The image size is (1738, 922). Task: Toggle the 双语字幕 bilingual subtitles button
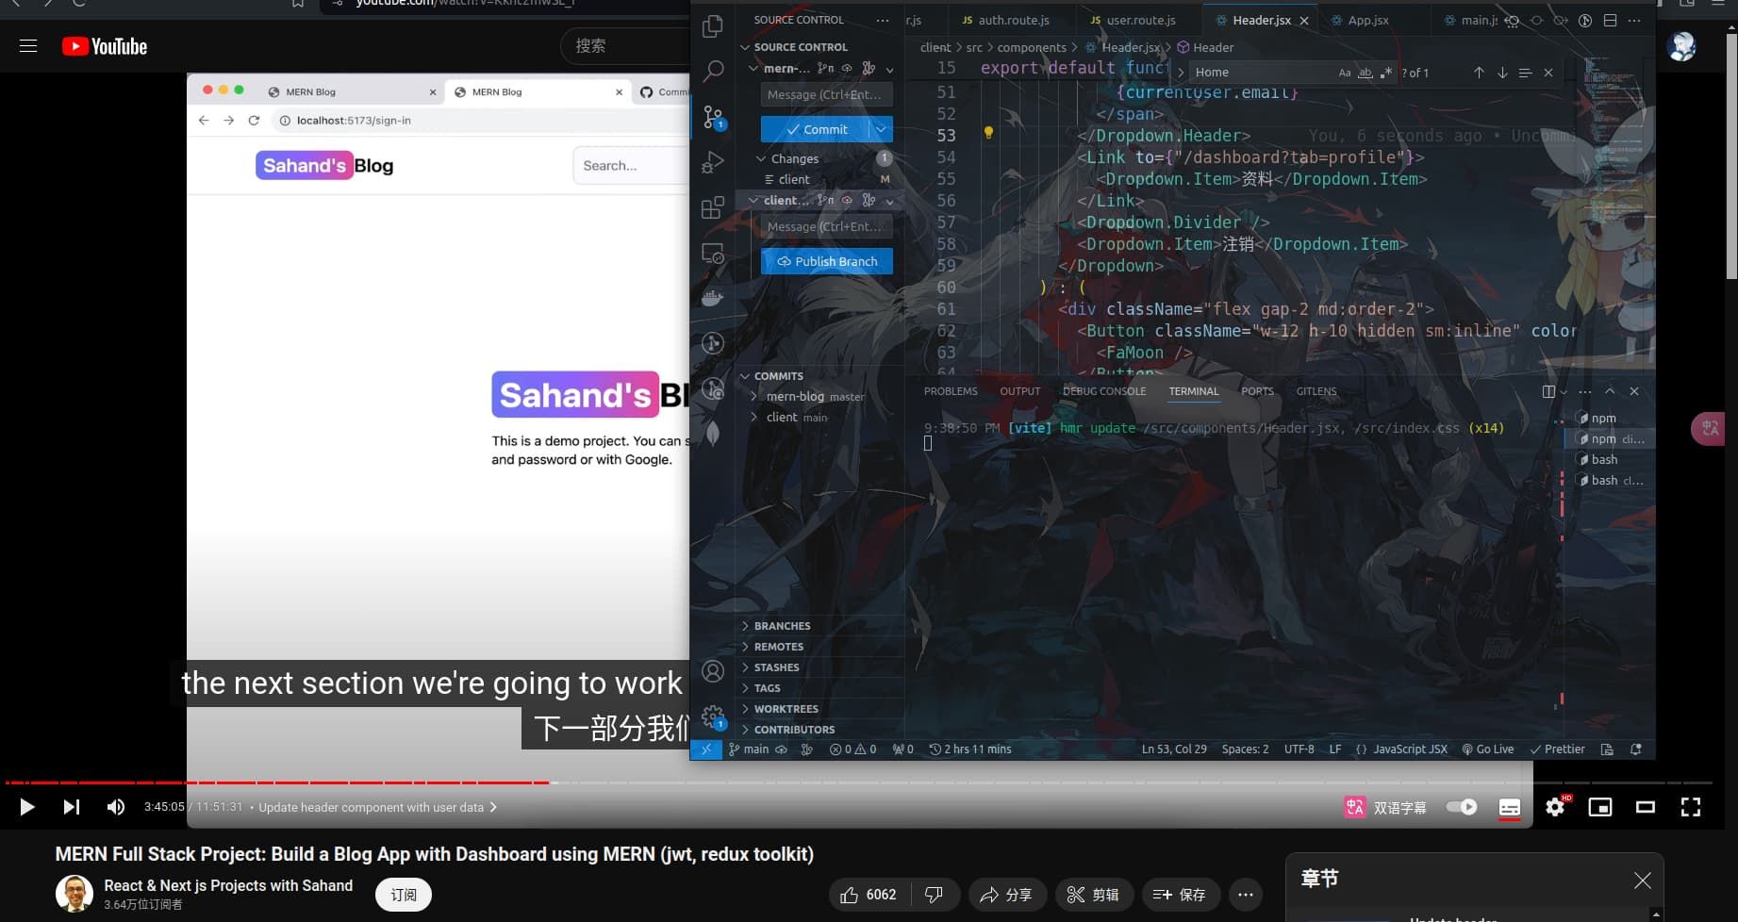(x=1385, y=808)
